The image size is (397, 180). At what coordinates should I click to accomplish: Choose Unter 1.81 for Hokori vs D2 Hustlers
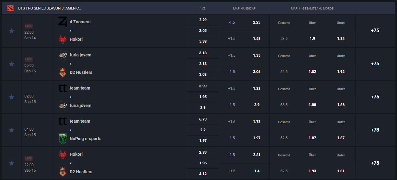[x=341, y=171]
